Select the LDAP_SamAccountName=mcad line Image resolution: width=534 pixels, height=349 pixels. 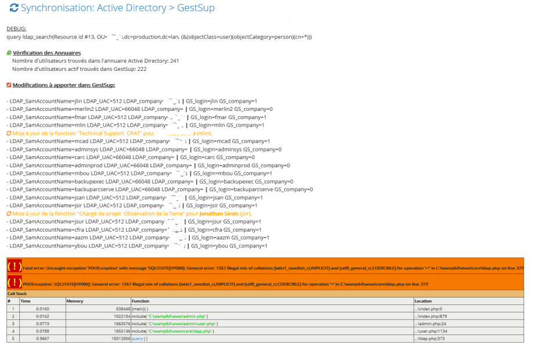click(x=138, y=141)
